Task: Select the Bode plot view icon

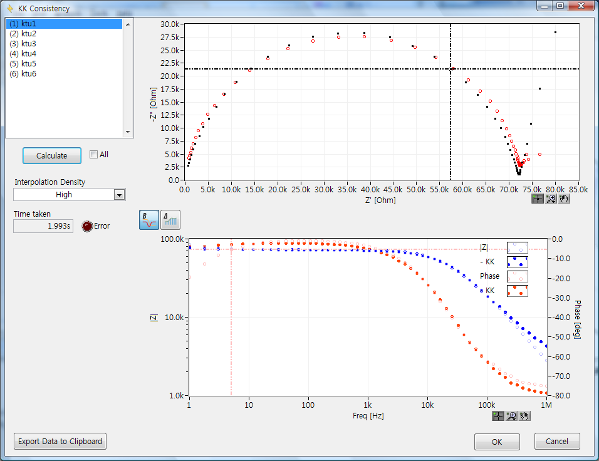Action: 148,219
